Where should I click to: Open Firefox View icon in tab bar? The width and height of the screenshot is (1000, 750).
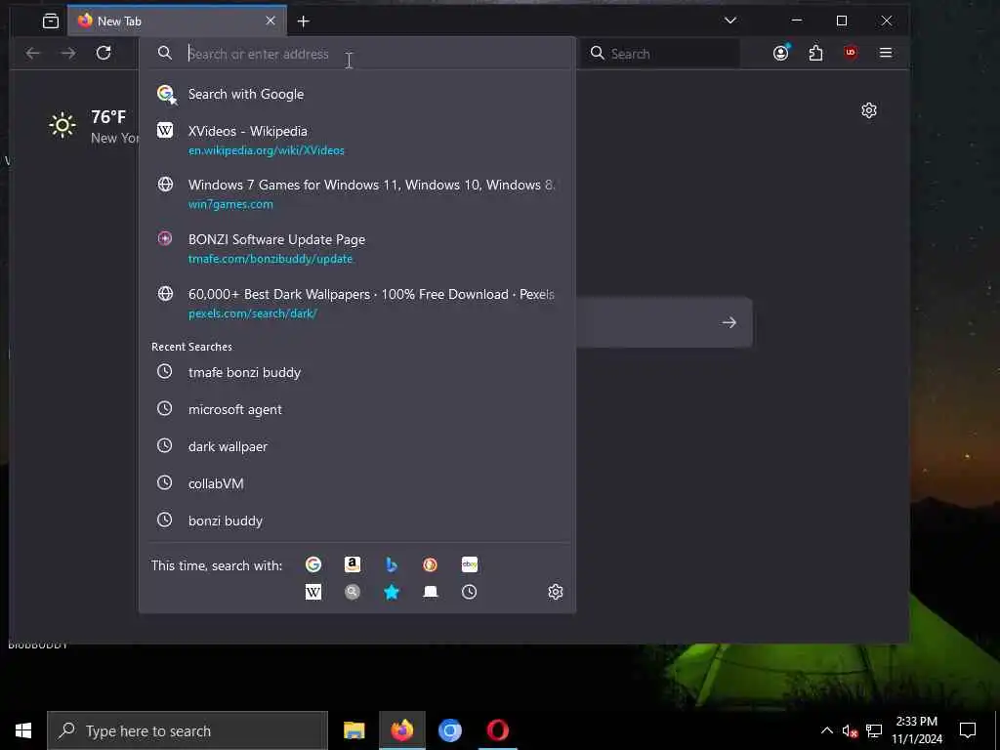[x=51, y=21]
